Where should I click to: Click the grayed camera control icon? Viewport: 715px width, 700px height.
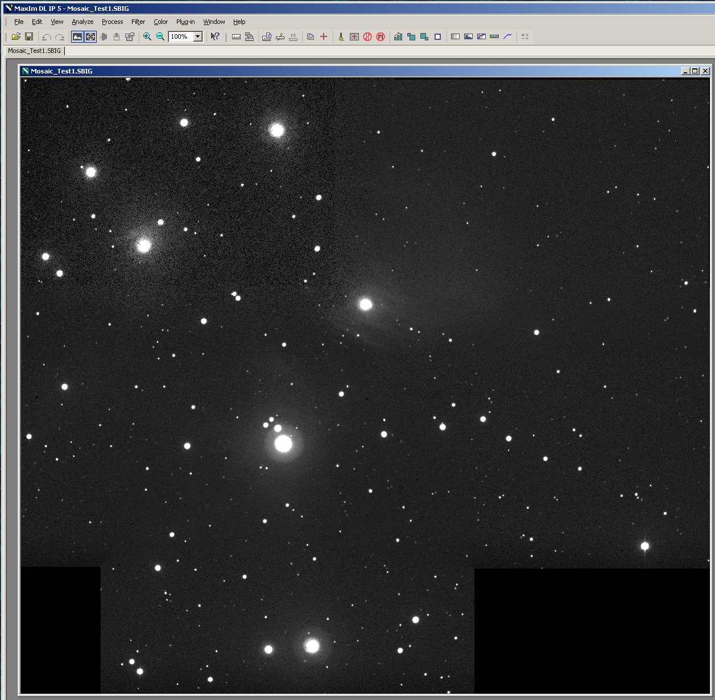(104, 36)
